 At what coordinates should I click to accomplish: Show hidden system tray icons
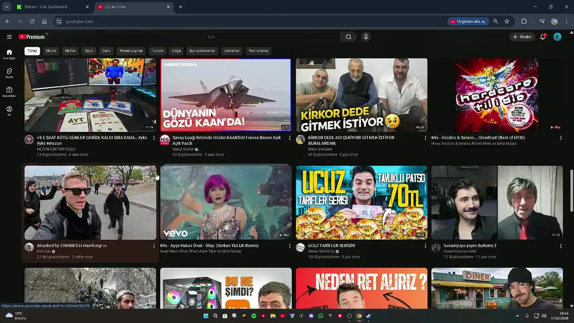click(518, 316)
